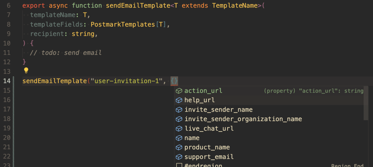Click the #endregion snippet square icon
Screen dimensions: 373x167
[x=179, y=165]
